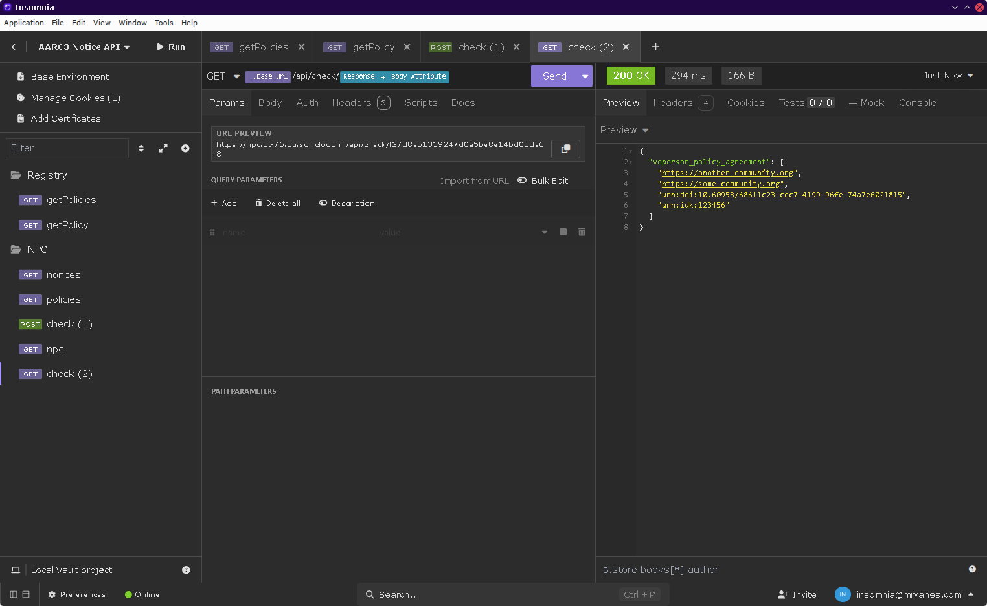
Task: Delete the empty query parameter row
Action: 582,232
